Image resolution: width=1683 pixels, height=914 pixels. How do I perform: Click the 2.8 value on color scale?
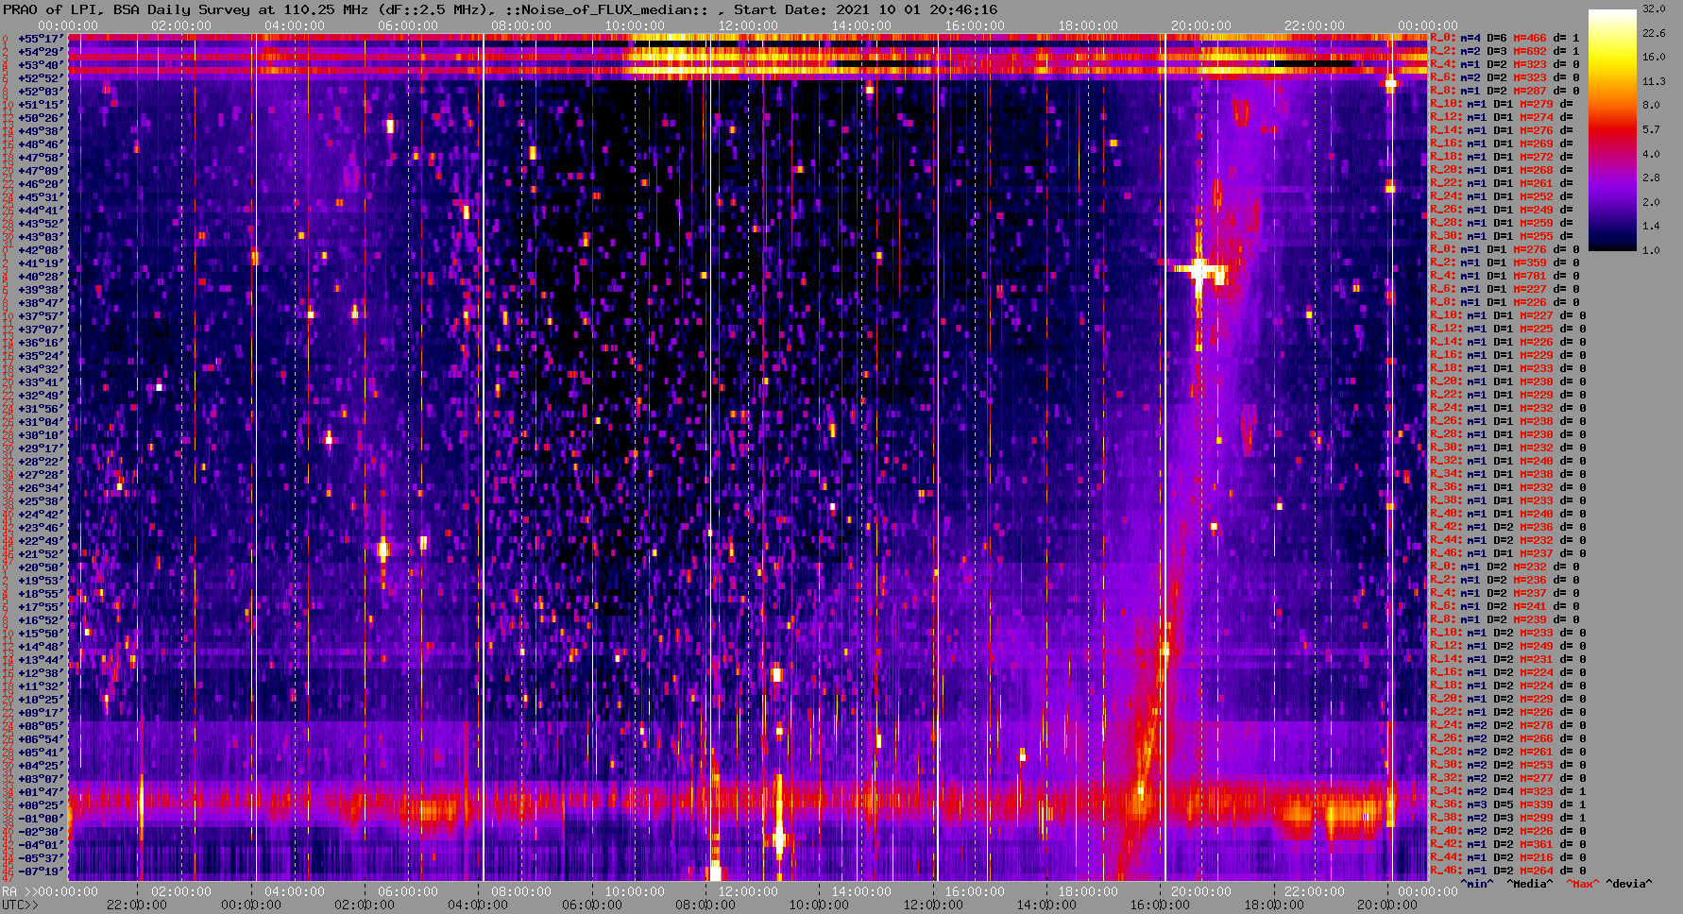tap(1651, 178)
